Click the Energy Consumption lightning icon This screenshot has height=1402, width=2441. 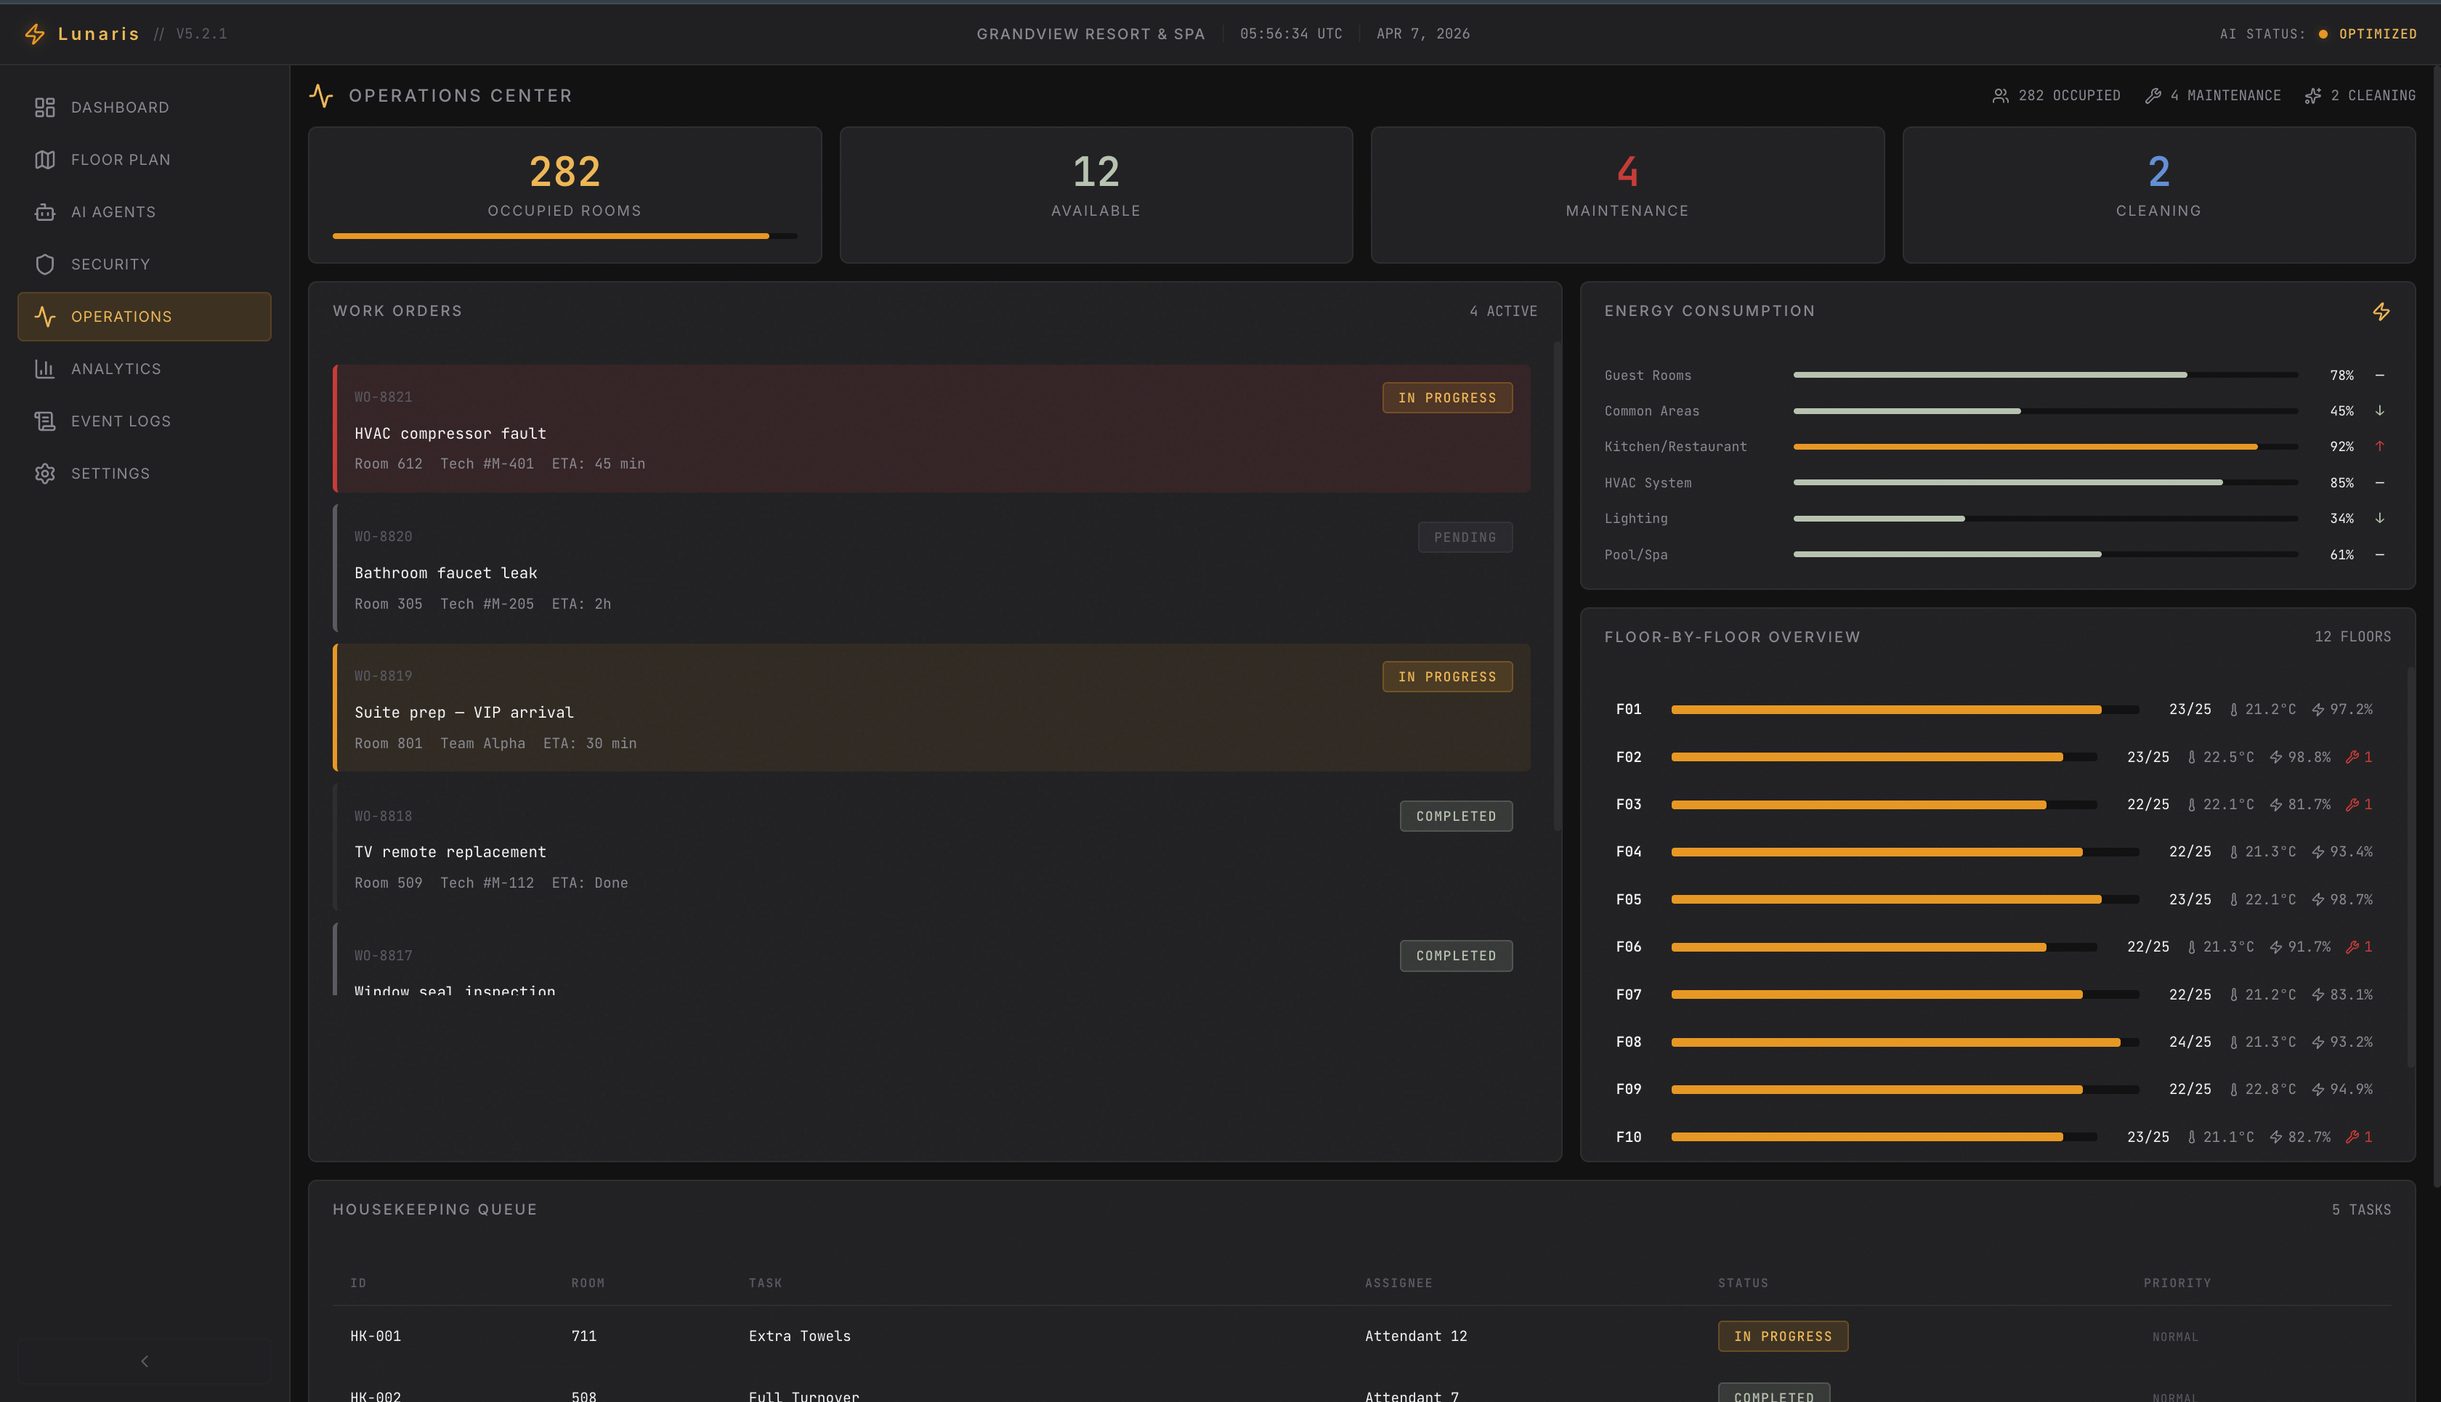pos(2380,311)
